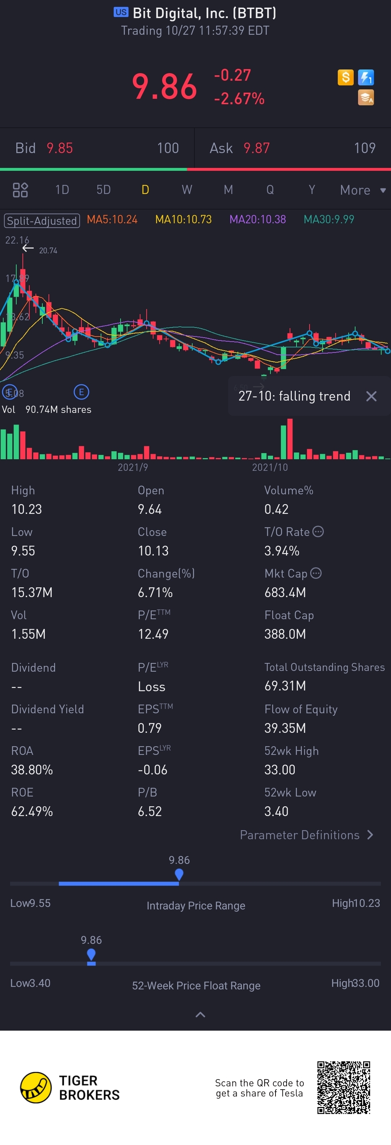The width and height of the screenshot is (391, 1145).
Task: Tap the P/E TTM value 12.49
Action: 153,634
